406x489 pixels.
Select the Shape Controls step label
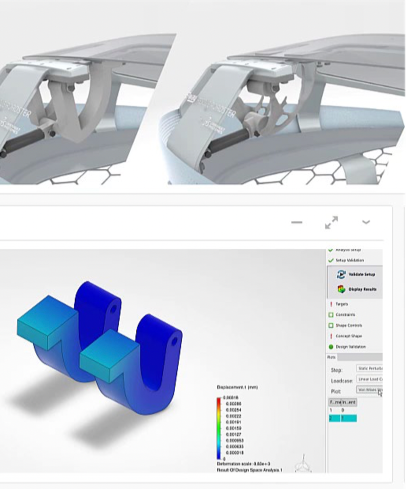tap(348, 326)
